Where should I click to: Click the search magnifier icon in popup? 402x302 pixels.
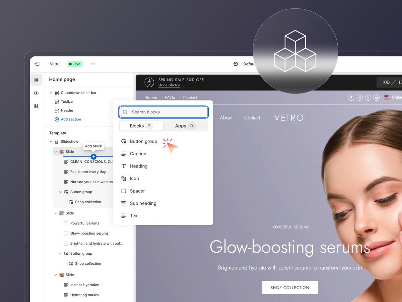coord(125,112)
